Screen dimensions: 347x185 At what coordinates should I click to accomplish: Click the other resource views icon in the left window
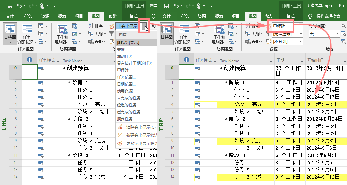[x=74, y=41]
